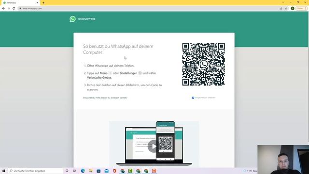
Task: Click the heading 'So benutzt du WhatsApp auf deinem Computer'
Action: tap(118, 49)
